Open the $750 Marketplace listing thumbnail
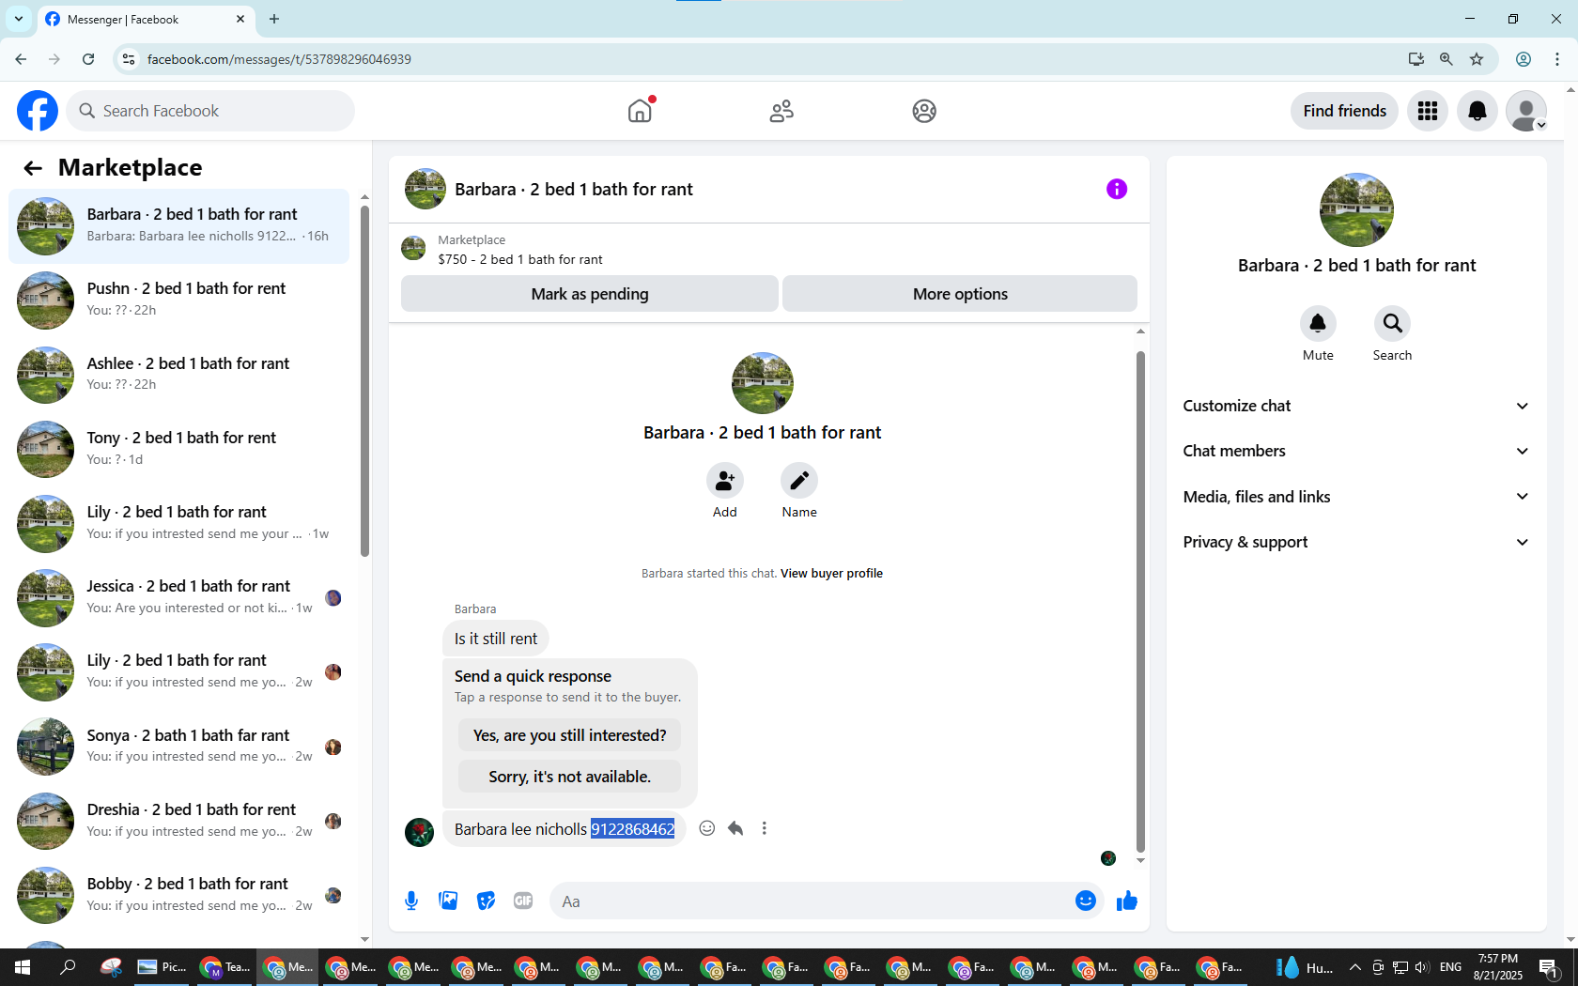 [413, 249]
